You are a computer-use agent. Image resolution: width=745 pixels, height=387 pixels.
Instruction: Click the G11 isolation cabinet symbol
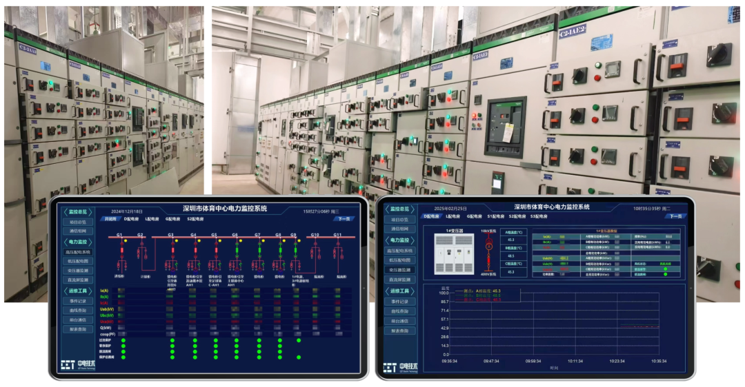pyautogui.click(x=338, y=250)
